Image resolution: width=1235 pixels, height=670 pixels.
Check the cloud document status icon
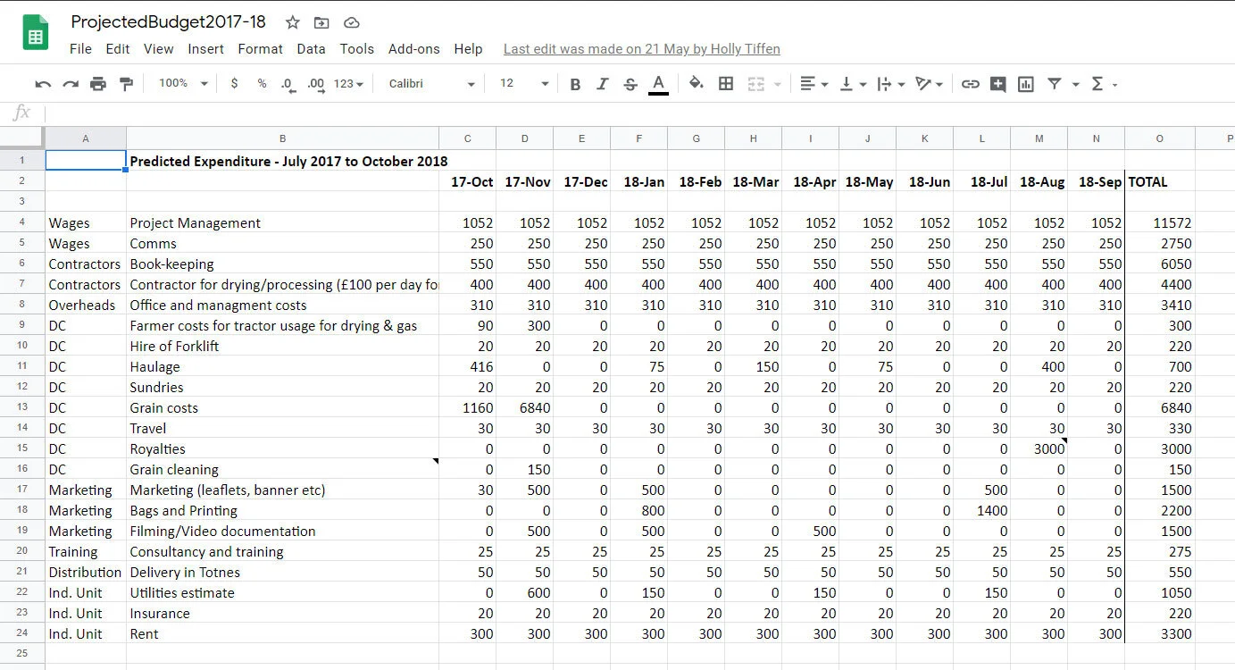pos(351,23)
